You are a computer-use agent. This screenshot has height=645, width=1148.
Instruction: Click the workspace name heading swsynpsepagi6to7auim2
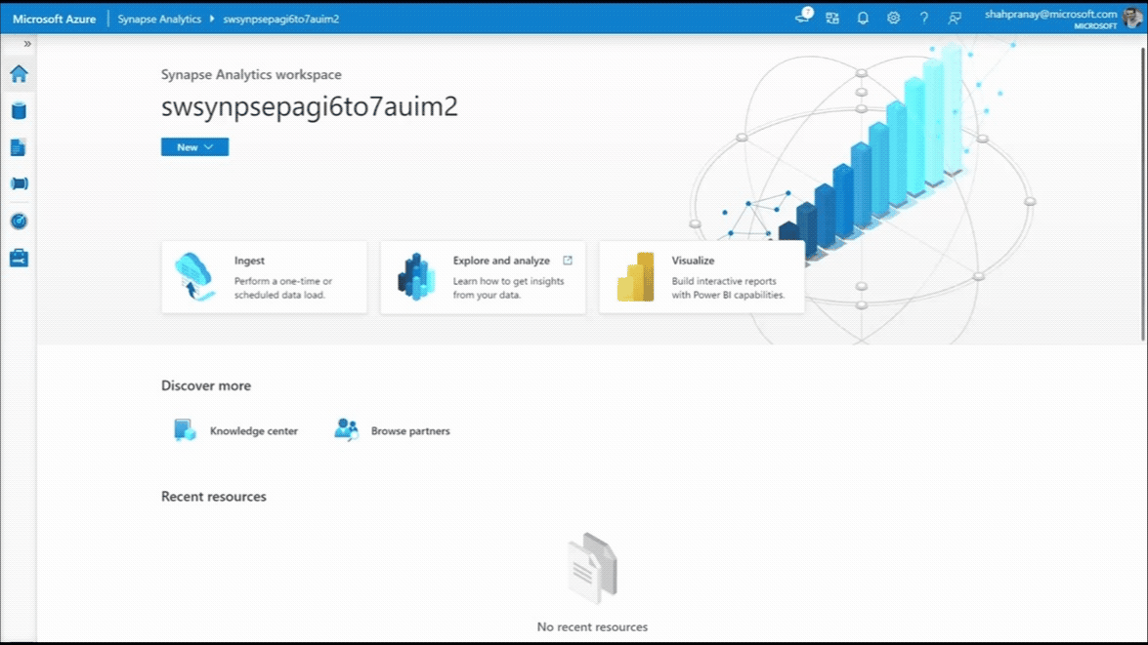tap(310, 106)
